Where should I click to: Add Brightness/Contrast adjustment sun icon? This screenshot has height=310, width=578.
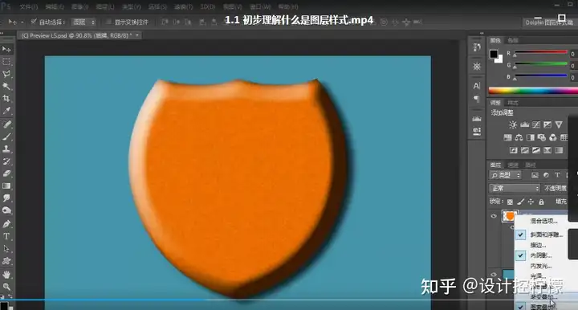coord(513,124)
